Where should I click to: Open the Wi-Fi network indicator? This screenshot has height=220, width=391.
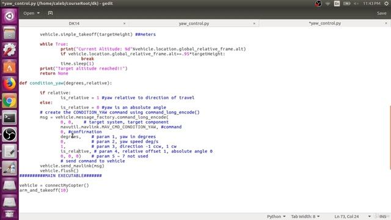(327, 4)
